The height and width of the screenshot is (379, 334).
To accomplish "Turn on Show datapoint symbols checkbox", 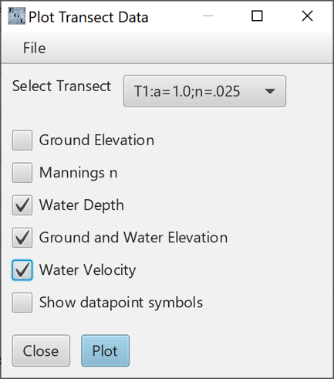I will [22, 303].
